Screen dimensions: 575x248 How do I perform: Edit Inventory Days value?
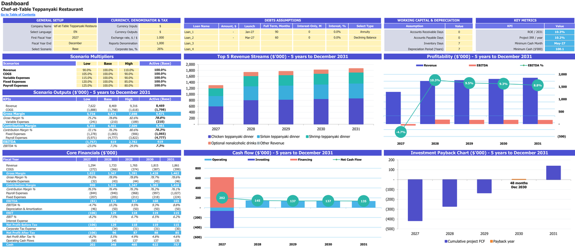[x=459, y=43]
